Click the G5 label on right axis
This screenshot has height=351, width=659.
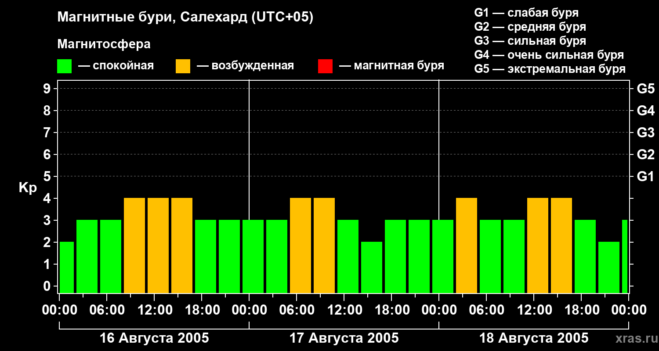coord(645,89)
